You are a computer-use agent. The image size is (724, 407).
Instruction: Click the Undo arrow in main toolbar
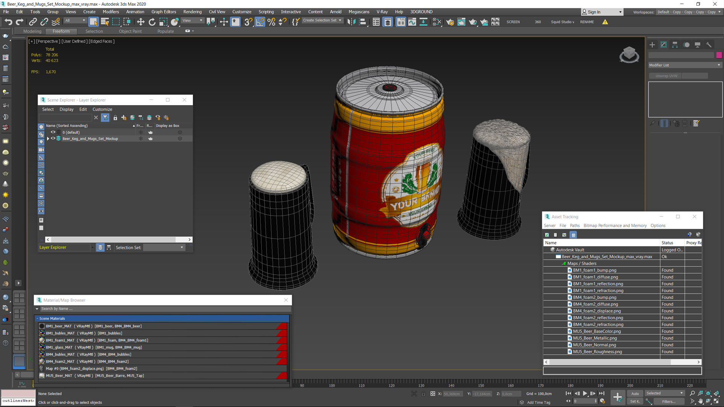coord(8,22)
